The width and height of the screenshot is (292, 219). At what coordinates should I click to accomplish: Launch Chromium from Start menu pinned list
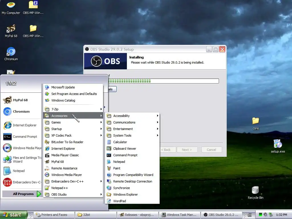click(21, 111)
